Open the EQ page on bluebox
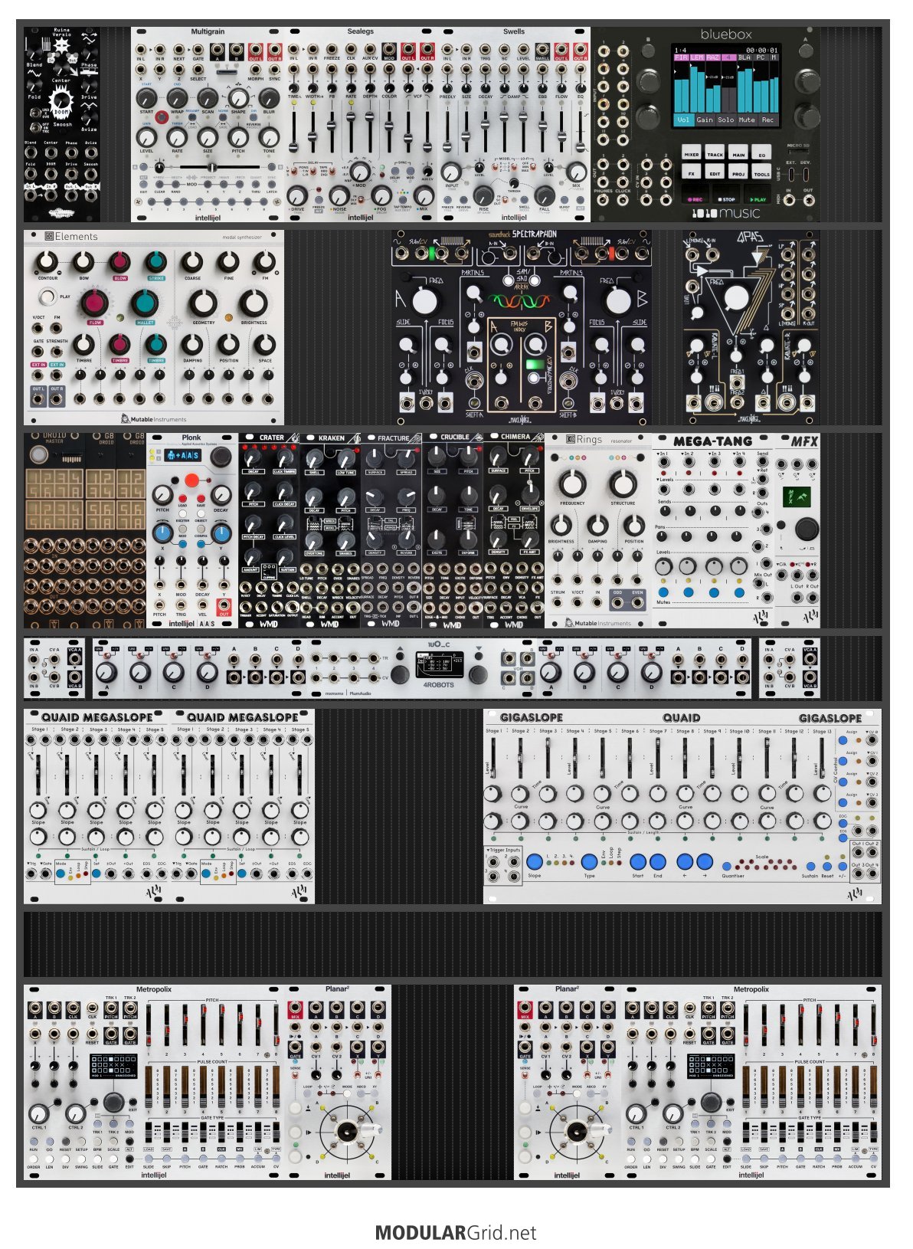Image resolution: width=913 pixels, height=1249 pixels. click(x=761, y=152)
